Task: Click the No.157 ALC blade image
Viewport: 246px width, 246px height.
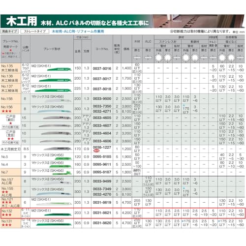Action: [x=58, y=183]
